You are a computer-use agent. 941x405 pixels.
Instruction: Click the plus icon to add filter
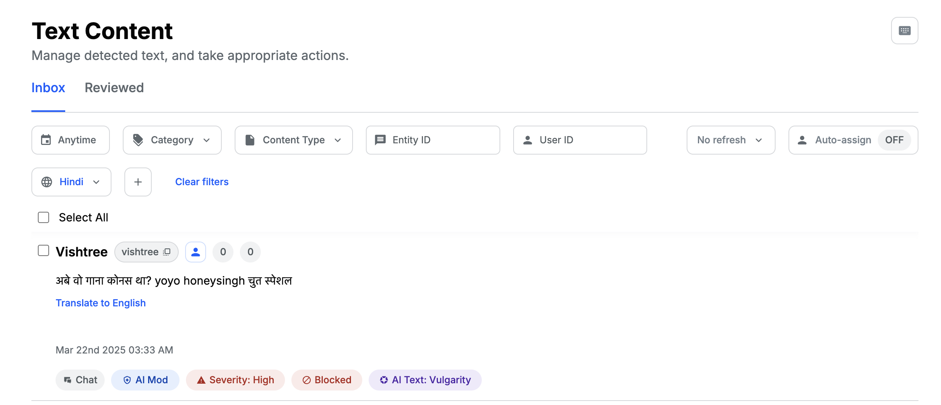(x=138, y=182)
